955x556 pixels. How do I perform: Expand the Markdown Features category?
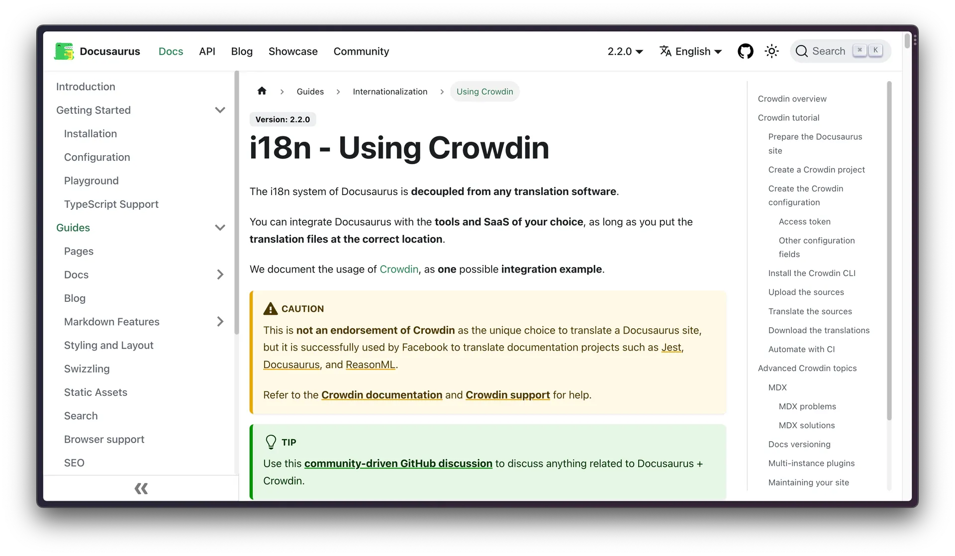tap(220, 322)
